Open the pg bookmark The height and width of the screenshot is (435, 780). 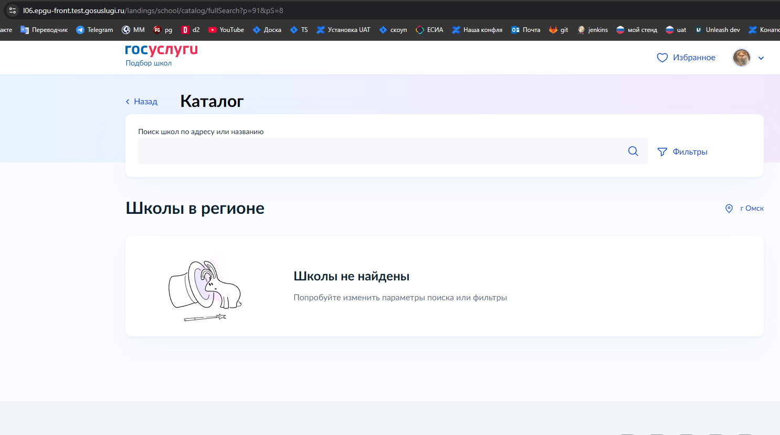click(163, 30)
